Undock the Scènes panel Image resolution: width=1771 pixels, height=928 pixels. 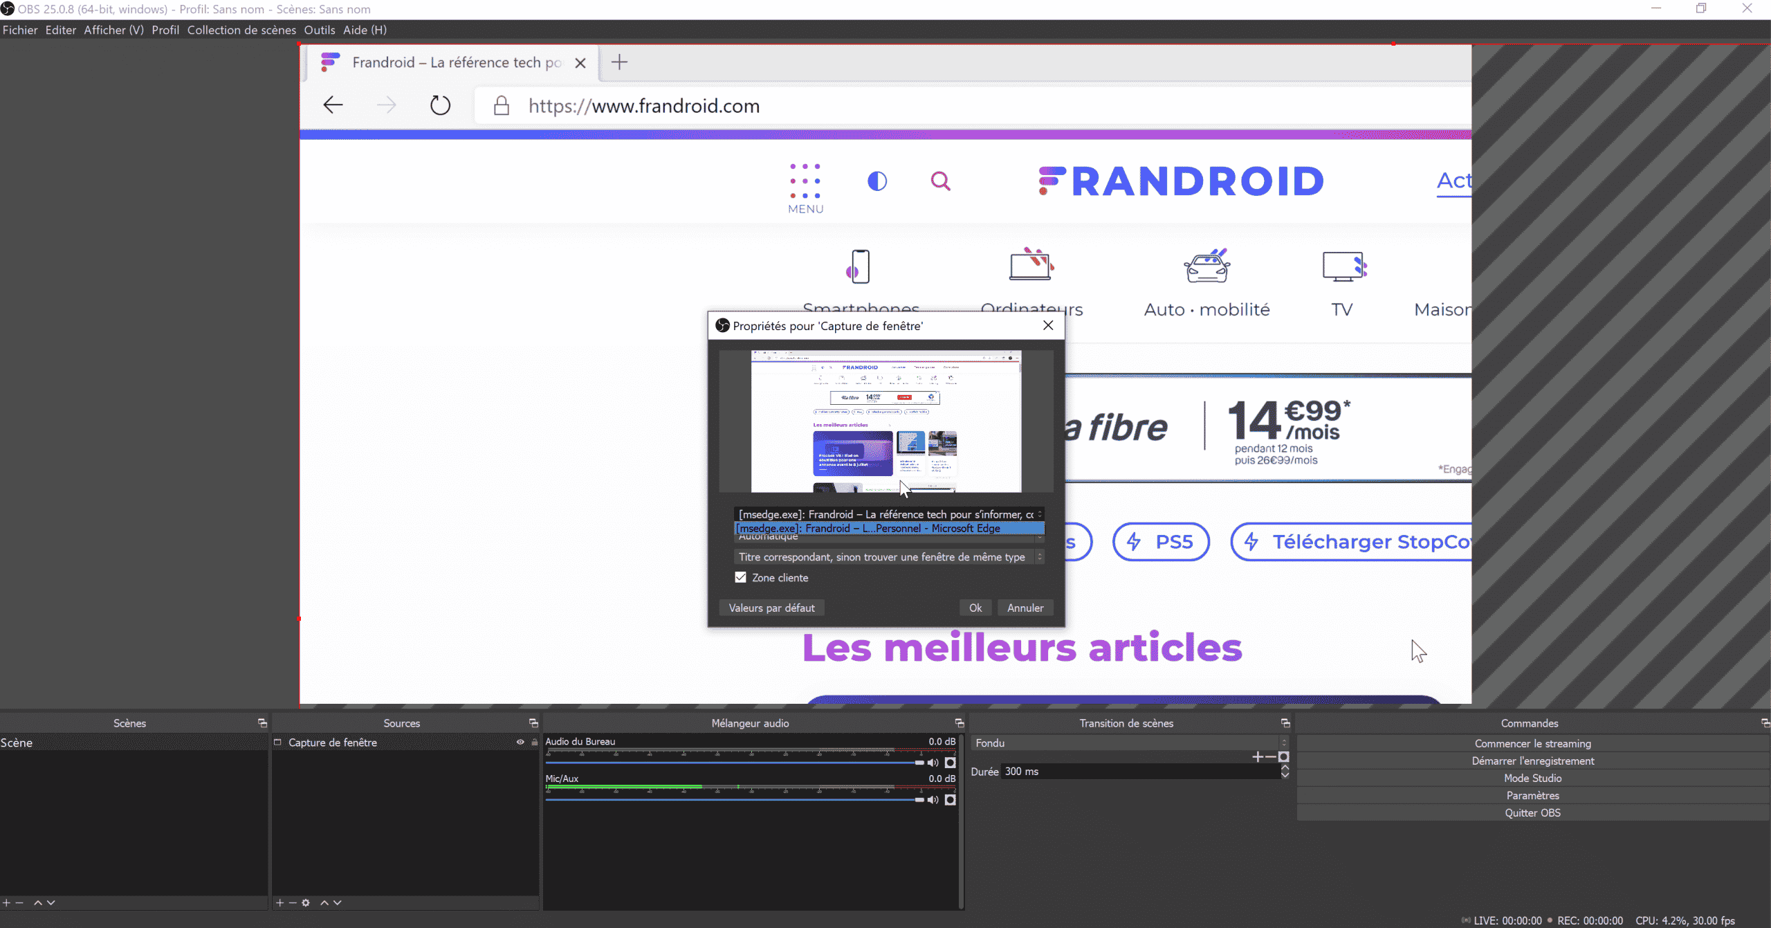[x=262, y=723]
